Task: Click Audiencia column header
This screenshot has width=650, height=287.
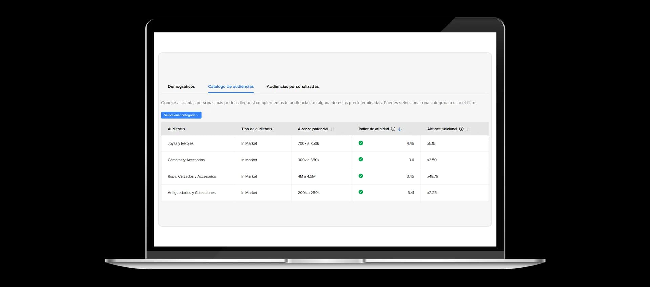Action: [176, 129]
